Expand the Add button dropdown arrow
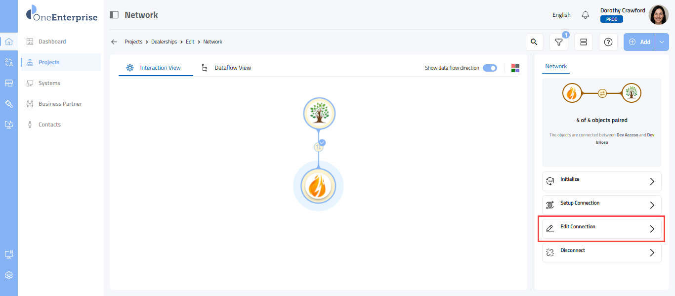 point(662,42)
